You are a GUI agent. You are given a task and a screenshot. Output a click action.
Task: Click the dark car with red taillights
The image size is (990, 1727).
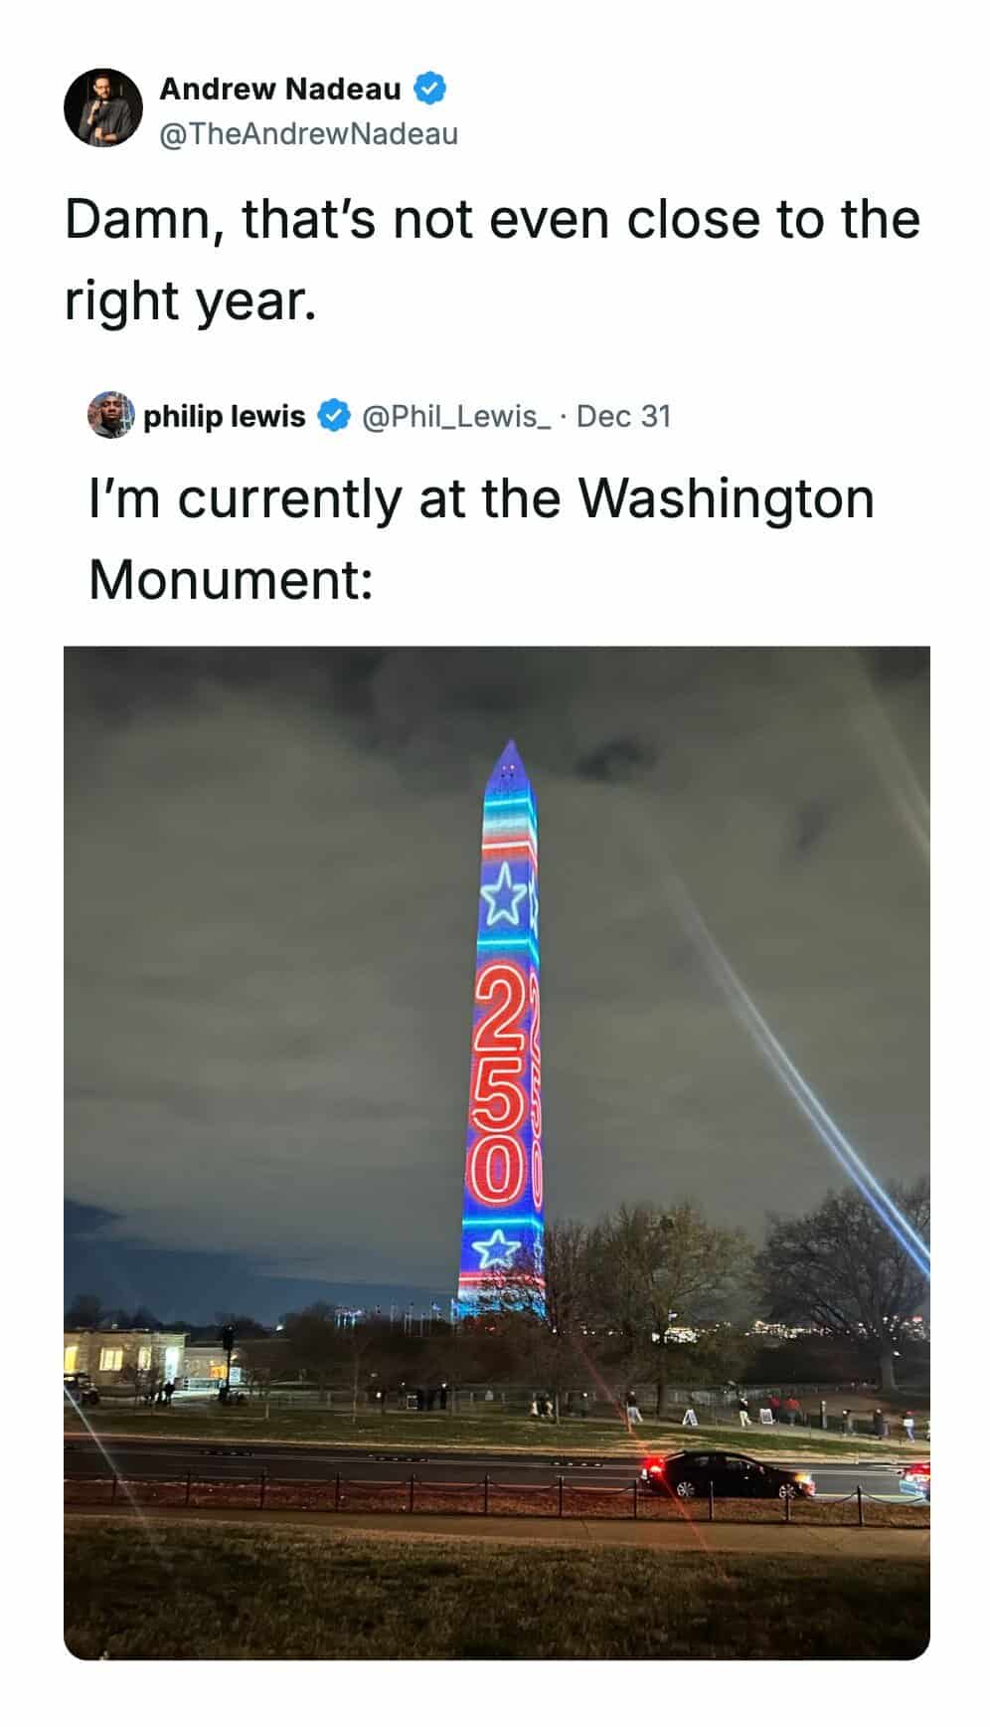point(728,1474)
